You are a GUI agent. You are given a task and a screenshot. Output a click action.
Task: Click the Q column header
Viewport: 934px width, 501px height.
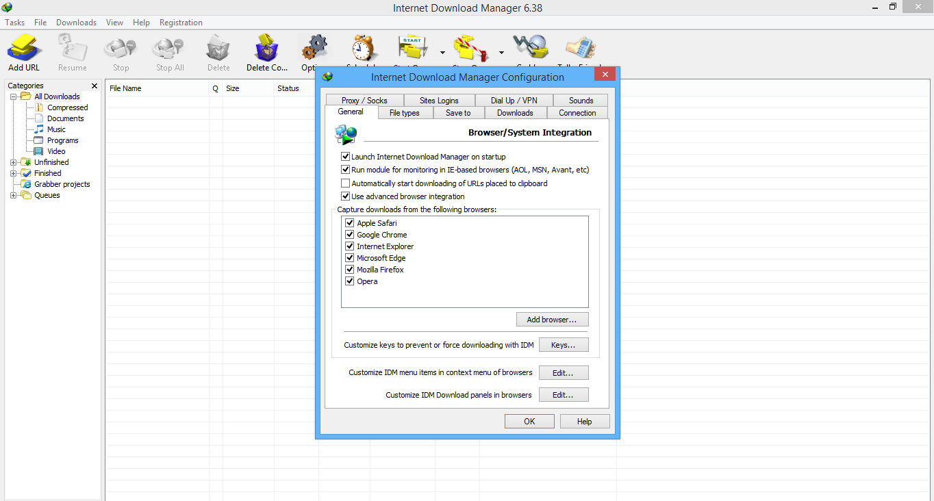point(216,88)
